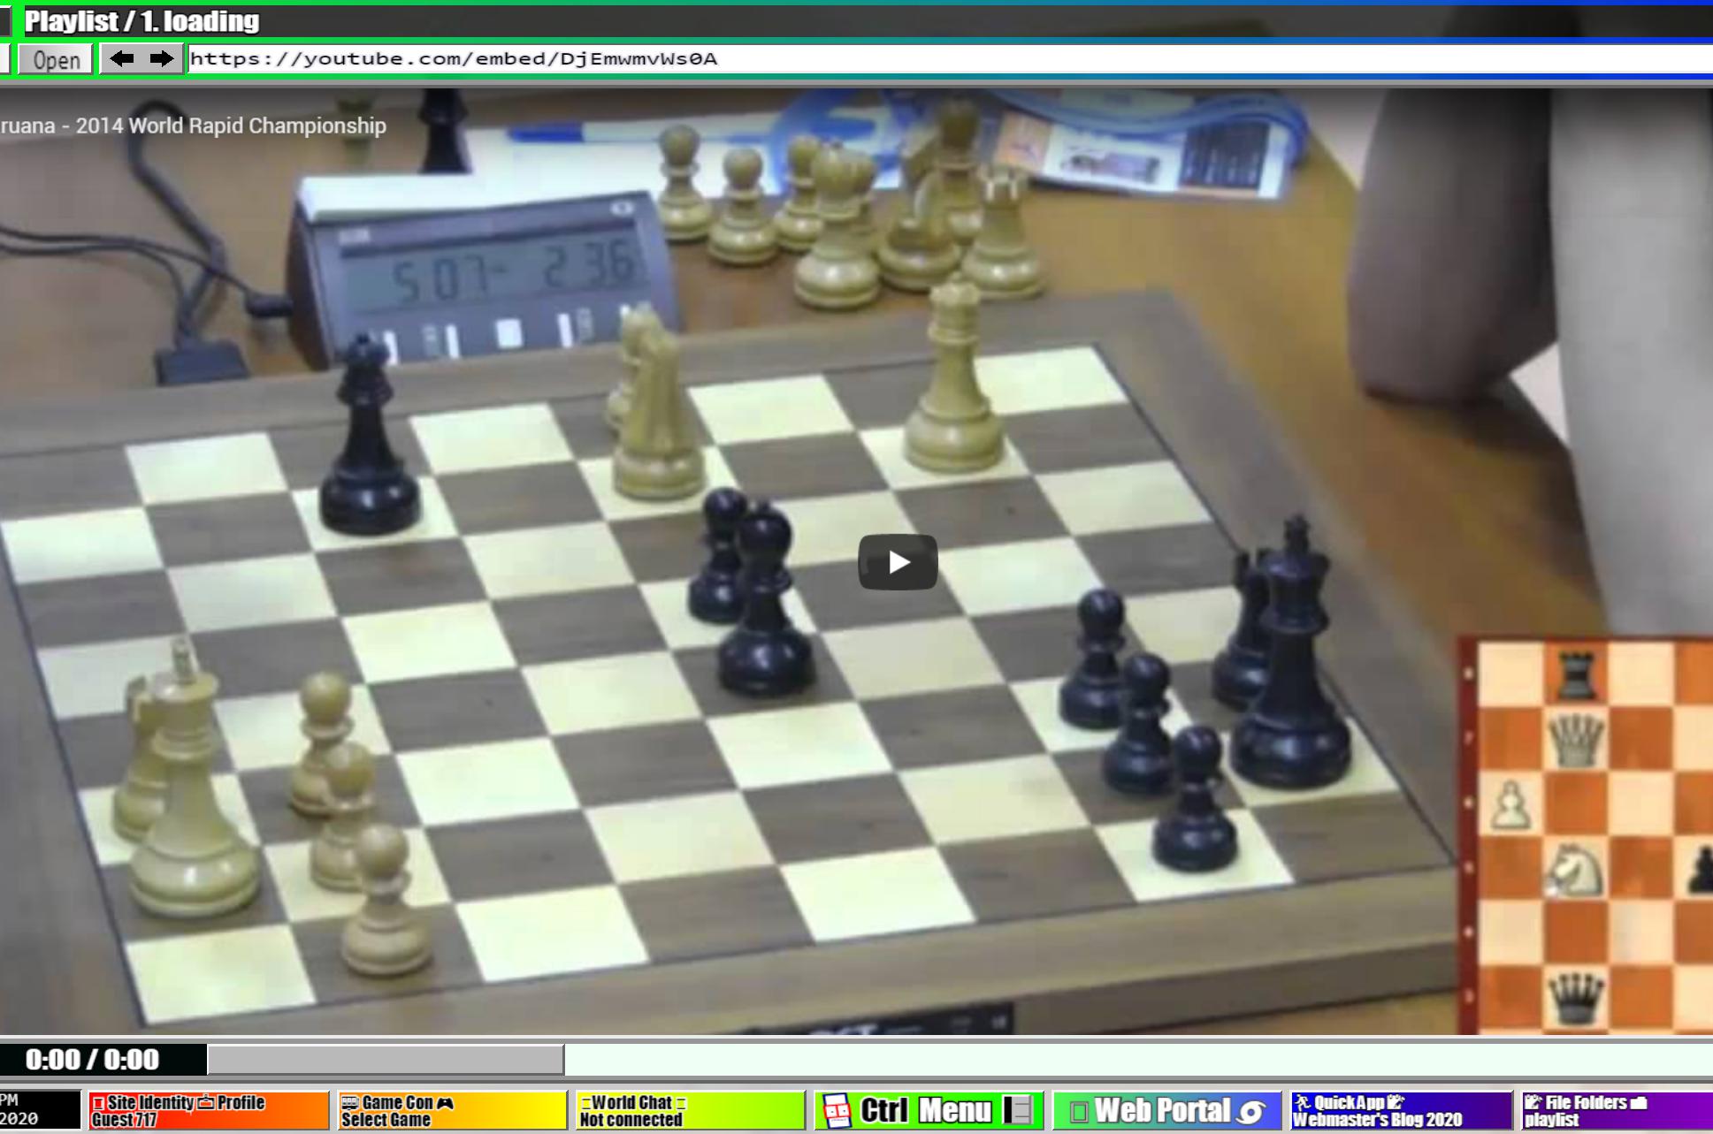Click the Open button

pyautogui.click(x=57, y=60)
